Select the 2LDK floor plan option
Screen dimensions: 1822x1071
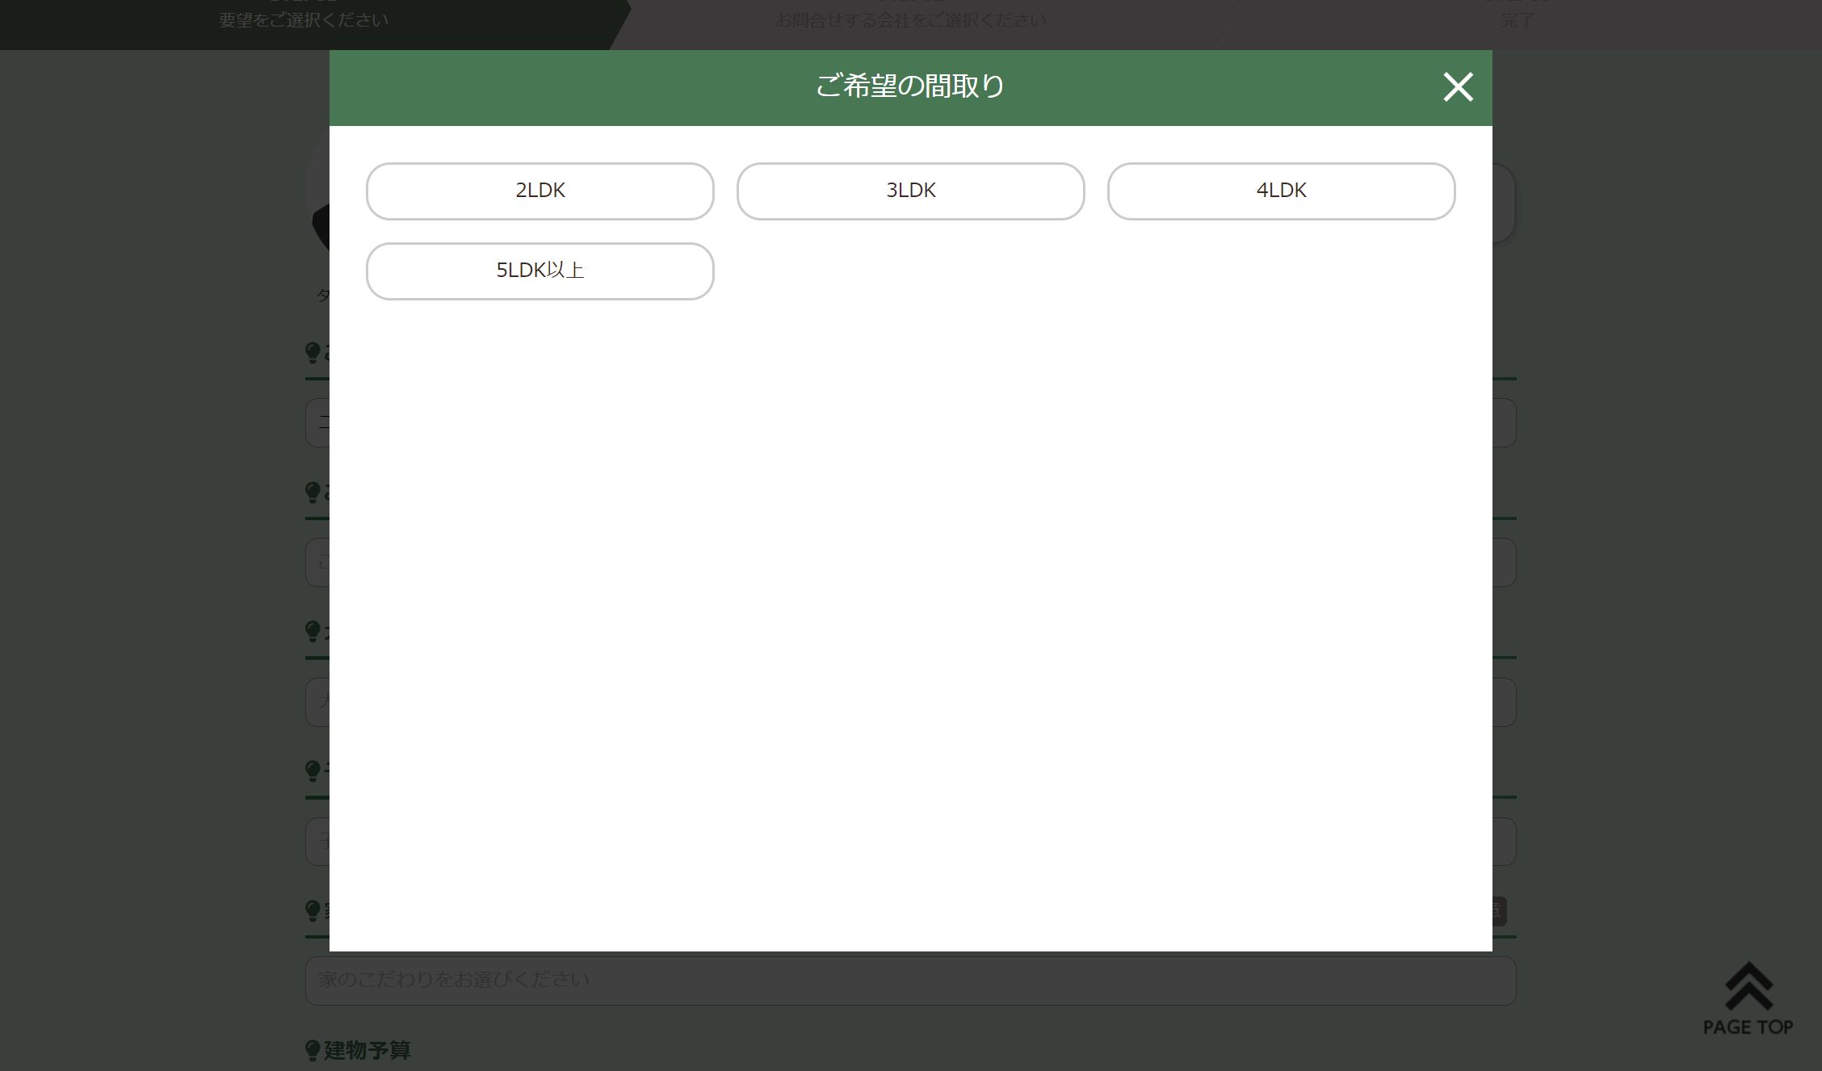(x=539, y=191)
